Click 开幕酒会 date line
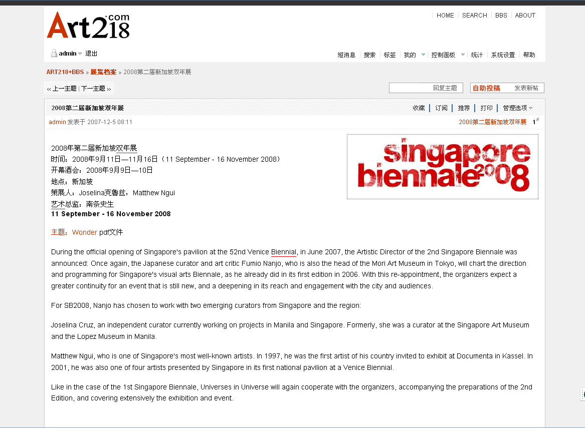This screenshot has height=428, width=585. pyautogui.click(x=102, y=170)
